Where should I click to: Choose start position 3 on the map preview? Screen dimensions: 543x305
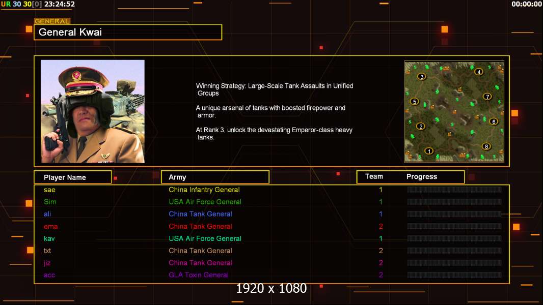pyautogui.click(x=421, y=77)
